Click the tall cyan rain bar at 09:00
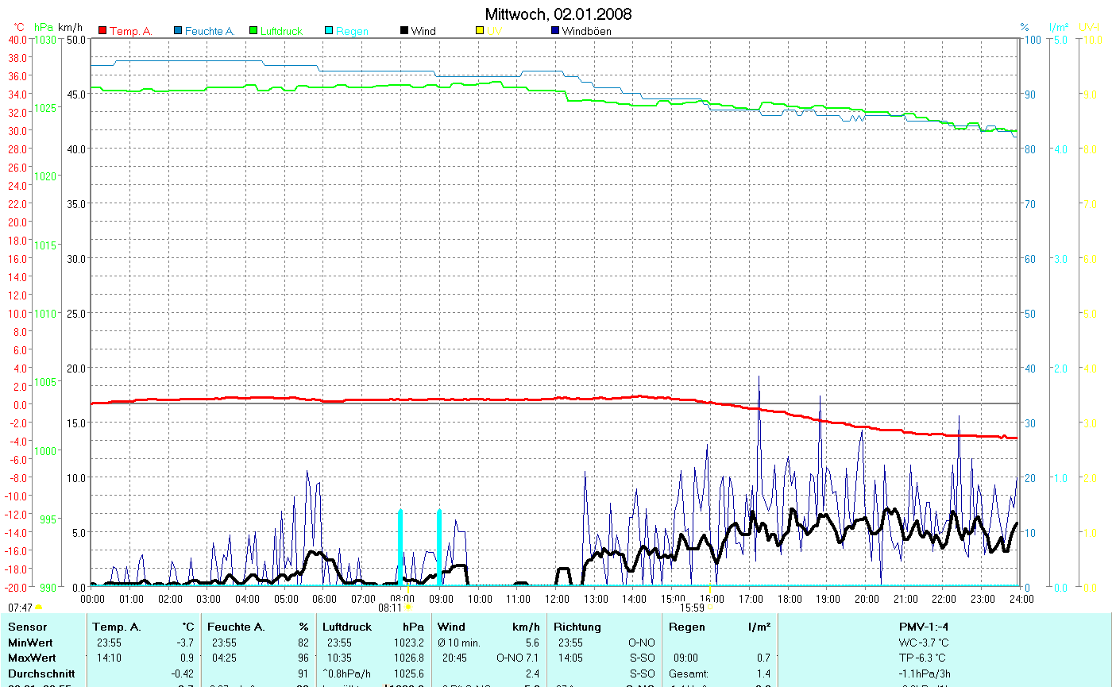Screen dimensions: 1112x687 (x=439, y=546)
